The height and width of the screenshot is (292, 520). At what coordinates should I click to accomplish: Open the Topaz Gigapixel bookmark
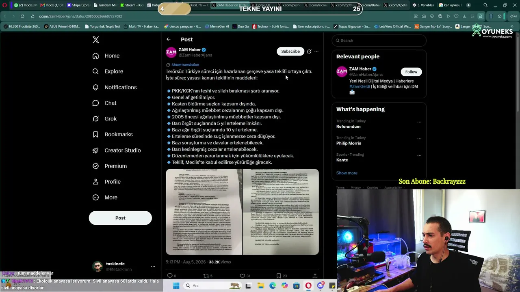pos(353,26)
